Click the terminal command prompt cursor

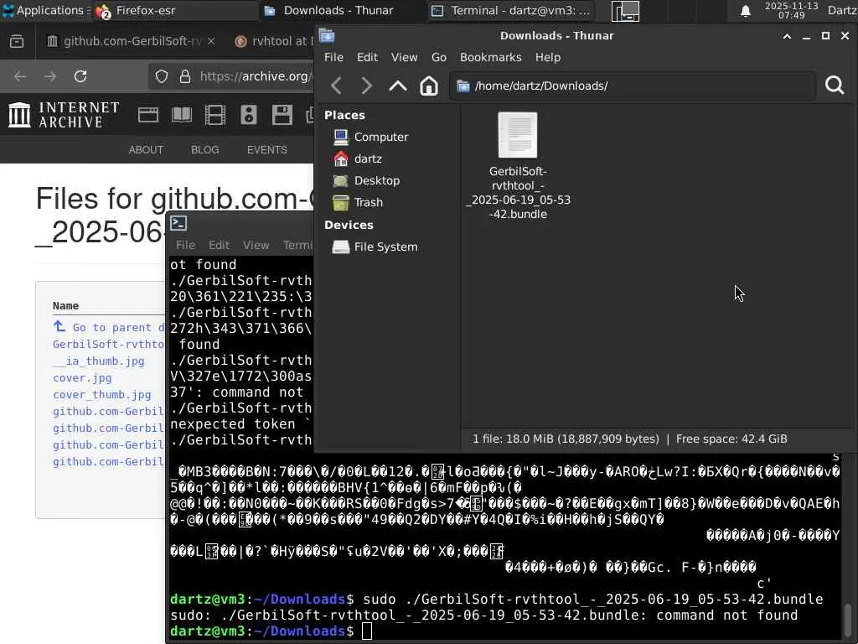click(367, 631)
